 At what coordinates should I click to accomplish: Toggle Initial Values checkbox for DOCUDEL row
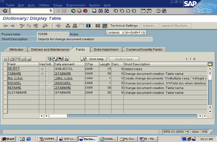49,83
